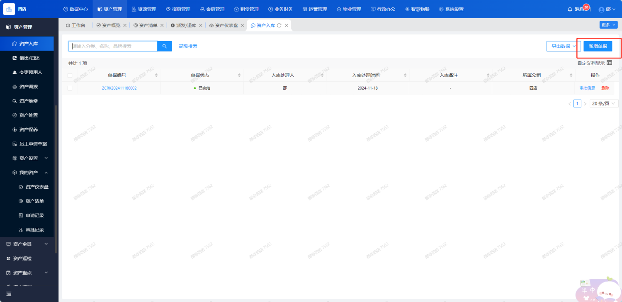This screenshot has height=302, width=622.
Task: Open 租赁管理 top menu
Action: coord(246,9)
